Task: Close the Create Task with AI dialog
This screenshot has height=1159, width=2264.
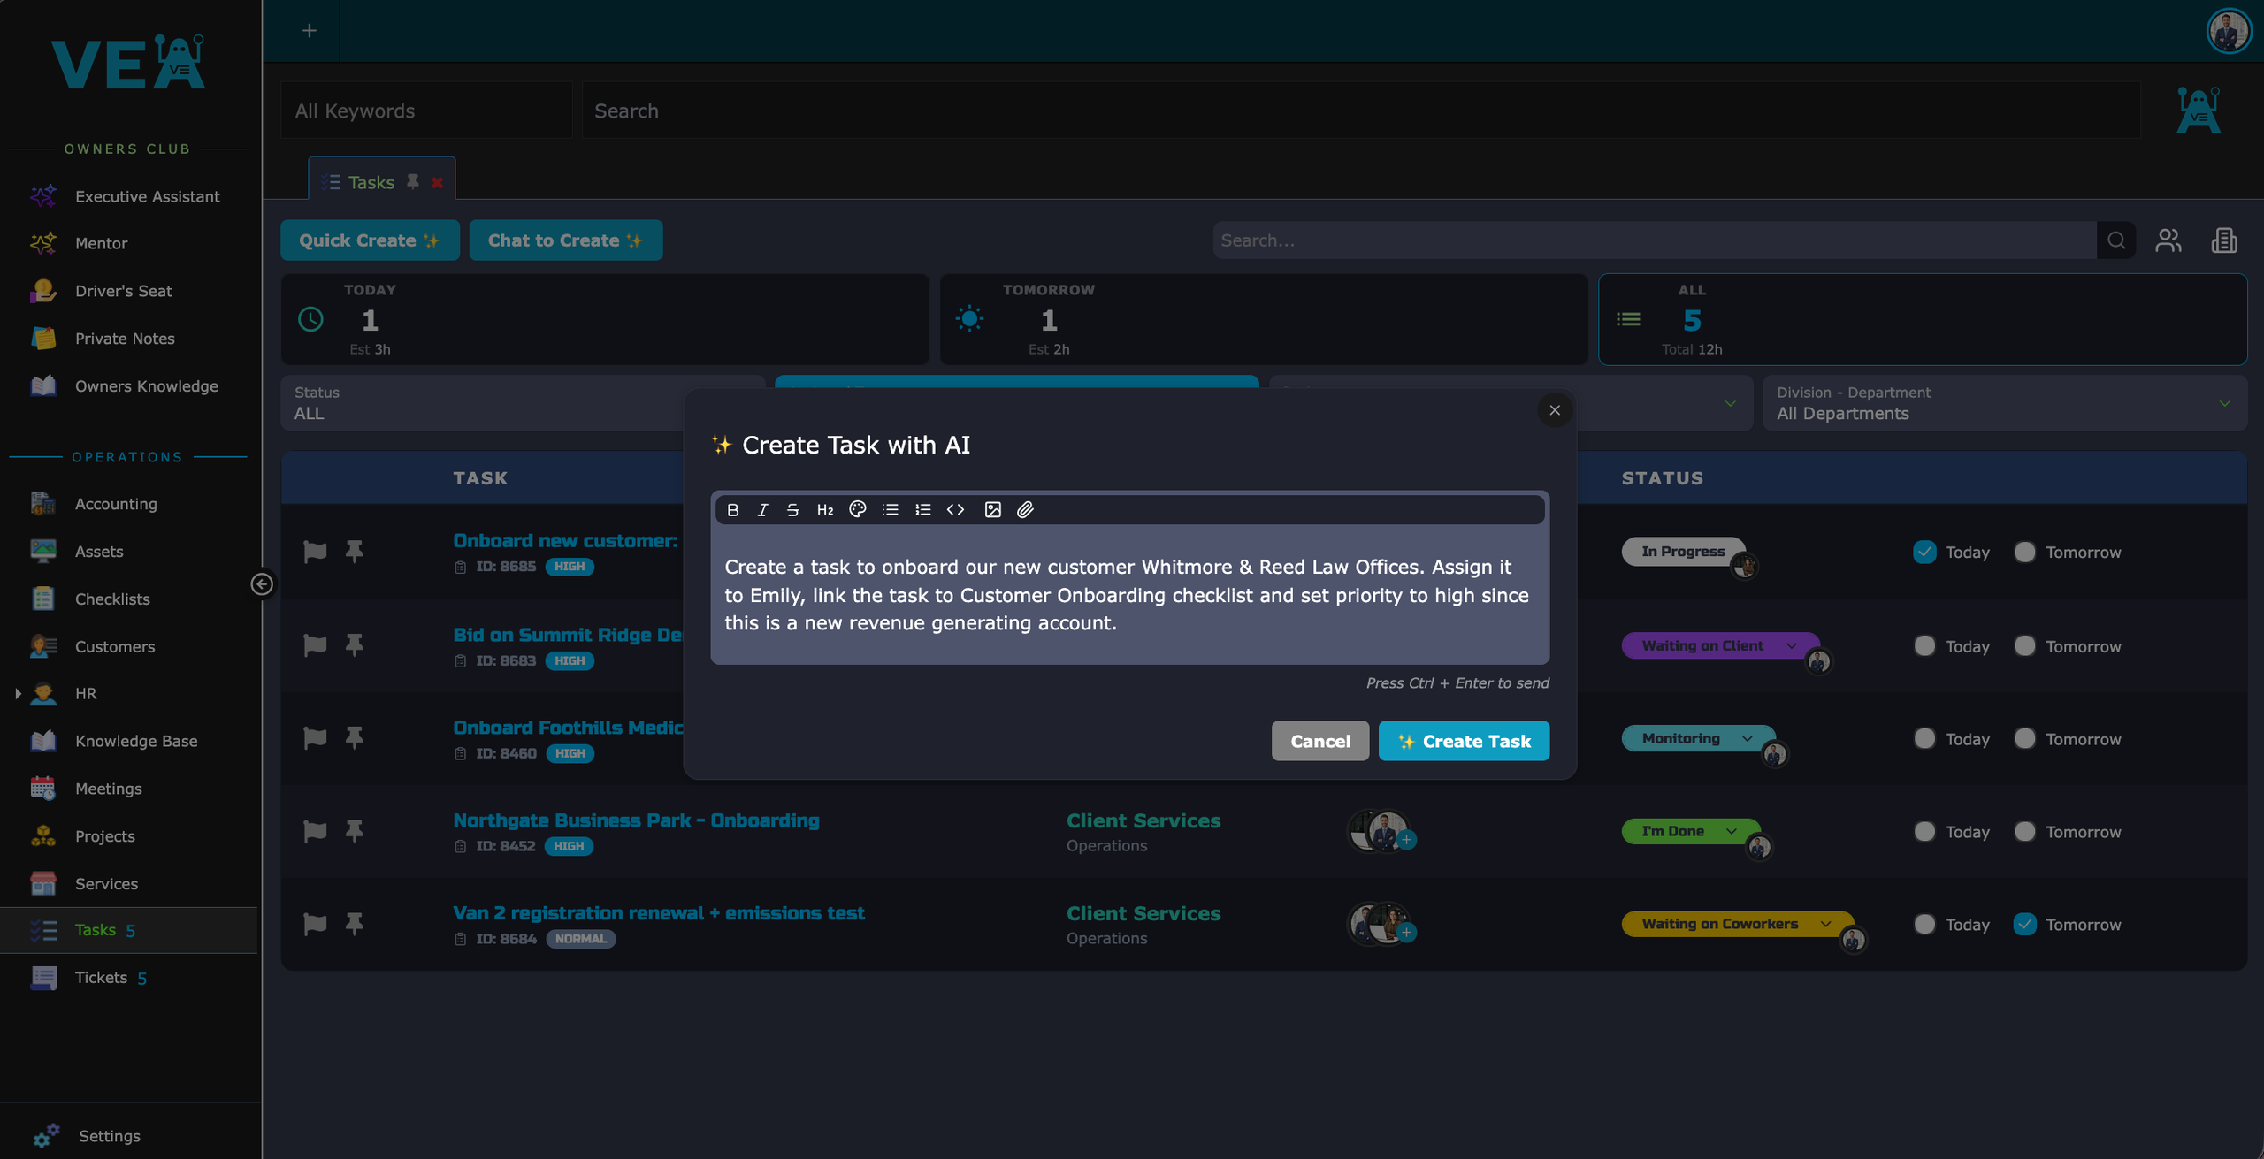Action: 1554,410
